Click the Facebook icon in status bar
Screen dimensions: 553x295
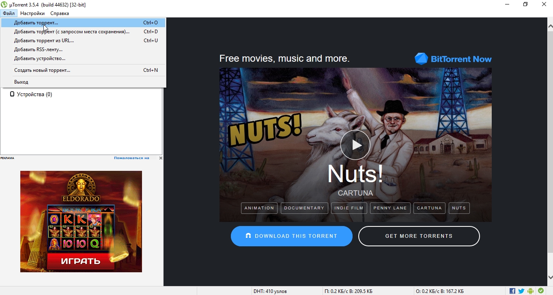pyautogui.click(x=512, y=291)
